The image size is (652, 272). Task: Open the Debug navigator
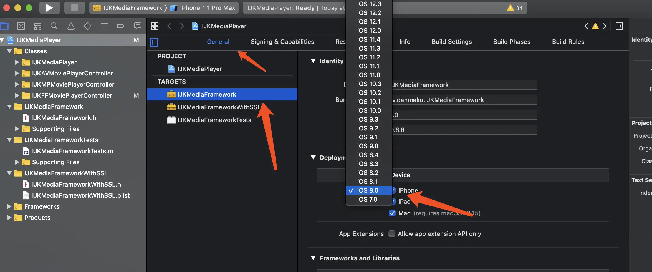pos(104,26)
